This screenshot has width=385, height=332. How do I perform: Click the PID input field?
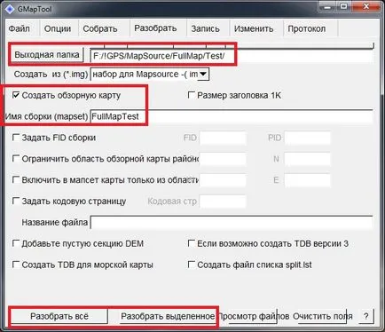click(308, 138)
